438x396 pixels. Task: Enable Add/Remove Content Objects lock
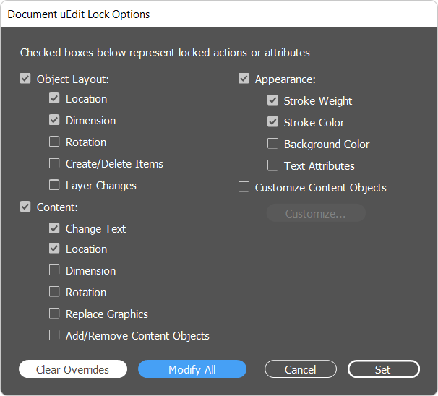[54, 335]
